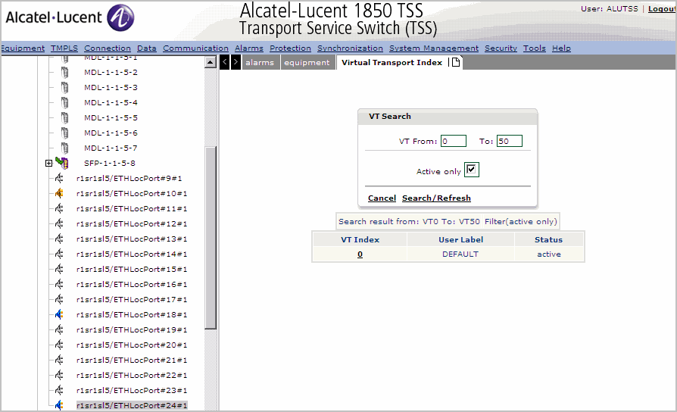Click the ETHLocPort#15#1 port icon
The width and height of the screenshot is (677, 412).
tap(59, 269)
